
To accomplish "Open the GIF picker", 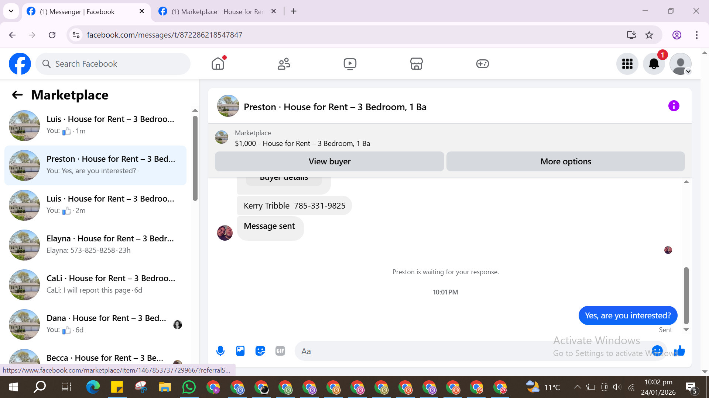I will tap(280, 351).
